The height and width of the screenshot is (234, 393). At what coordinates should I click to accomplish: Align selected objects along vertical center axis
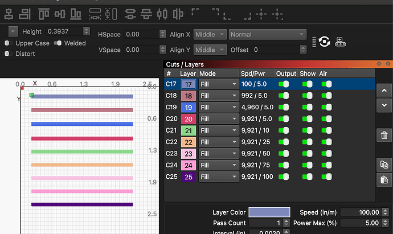click(9, 14)
